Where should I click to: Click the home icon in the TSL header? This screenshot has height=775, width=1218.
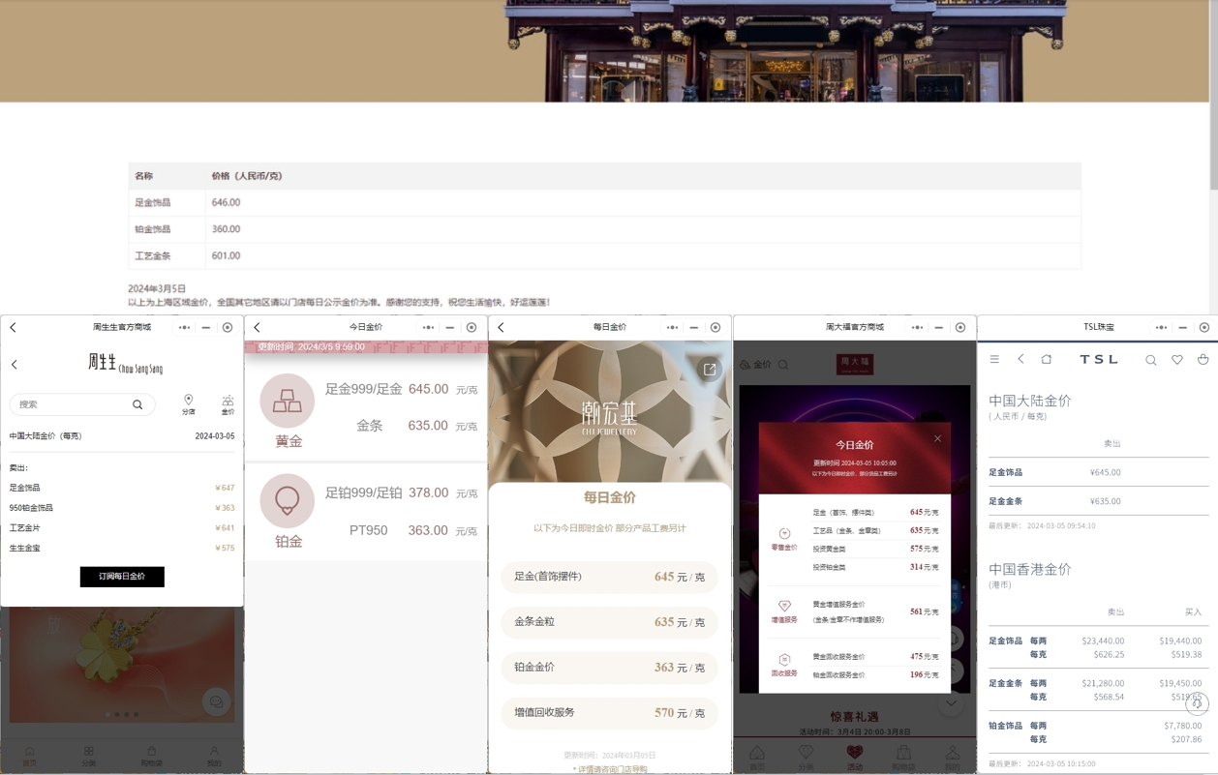click(1046, 359)
